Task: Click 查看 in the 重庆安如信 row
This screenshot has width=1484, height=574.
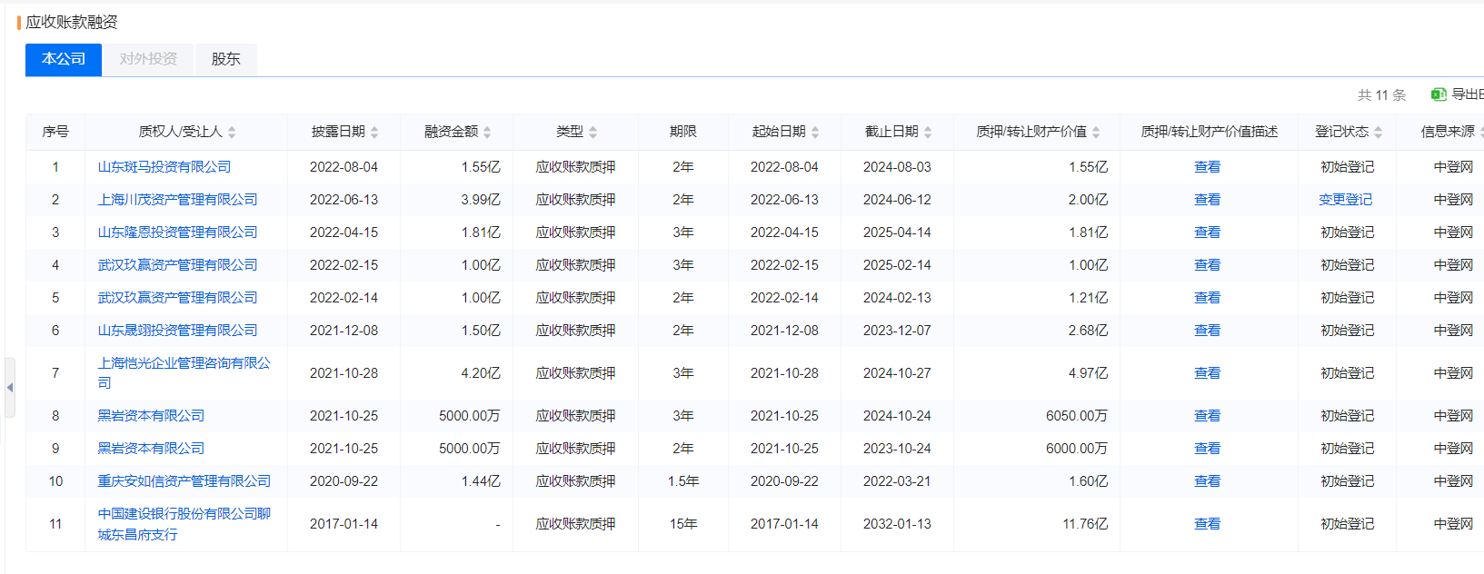Action: (x=1208, y=481)
